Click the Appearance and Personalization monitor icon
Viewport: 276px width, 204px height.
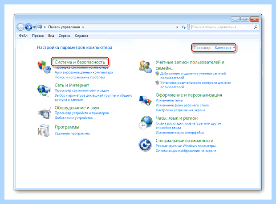tap(146, 101)
